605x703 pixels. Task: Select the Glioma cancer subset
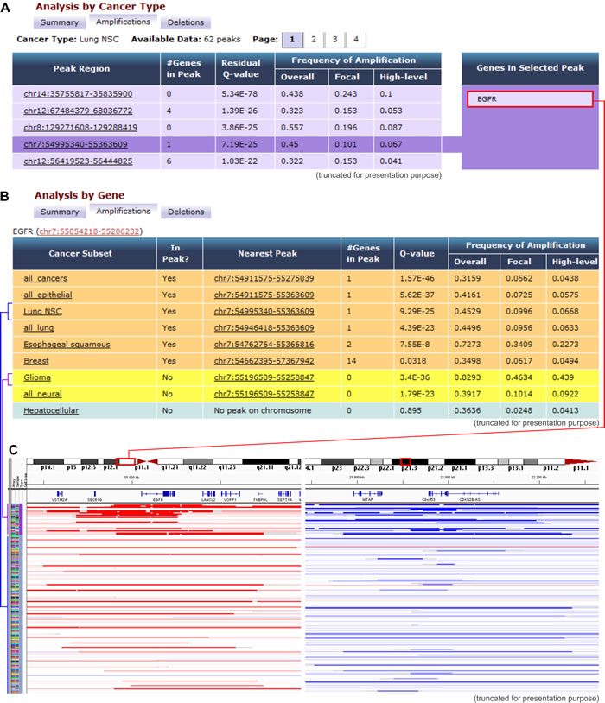point(35,377)
